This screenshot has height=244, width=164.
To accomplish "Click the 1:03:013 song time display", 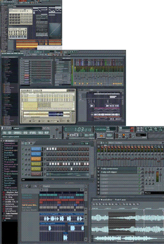I will (x=78, y=129).
